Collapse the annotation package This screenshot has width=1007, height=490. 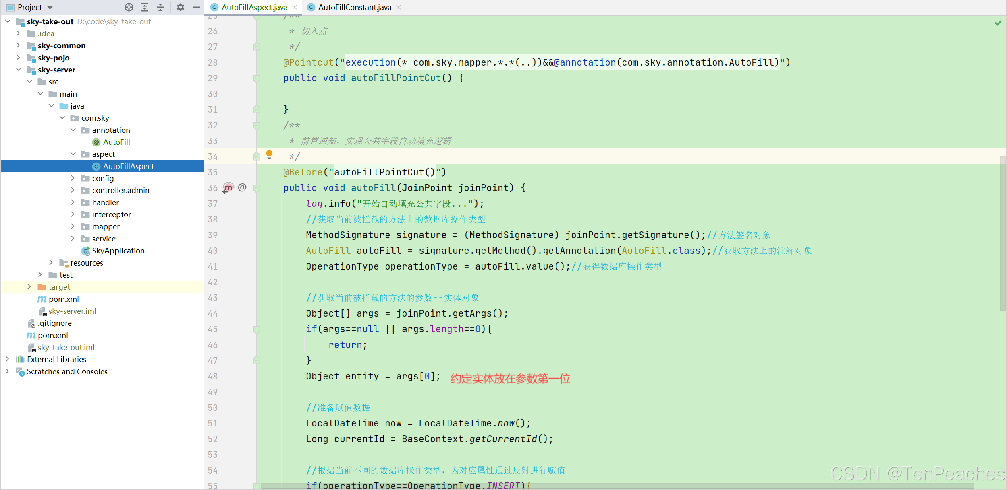pyautogui.click(x=73, y=130)
